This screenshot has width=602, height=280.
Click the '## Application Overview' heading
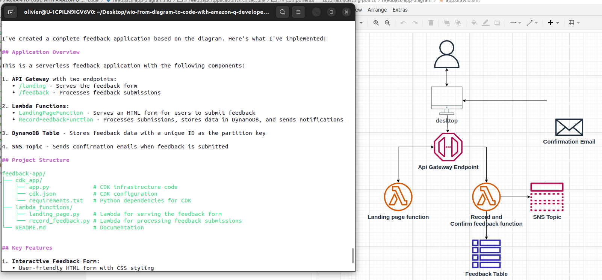point(41,52)
